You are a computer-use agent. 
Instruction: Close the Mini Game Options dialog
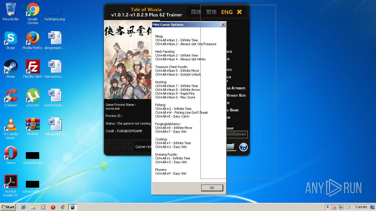[223, 25]
